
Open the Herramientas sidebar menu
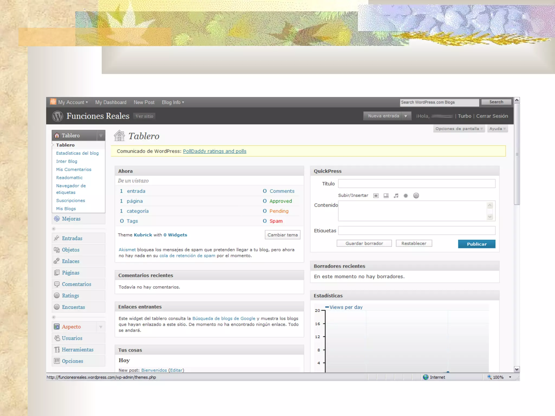(78, 350)
